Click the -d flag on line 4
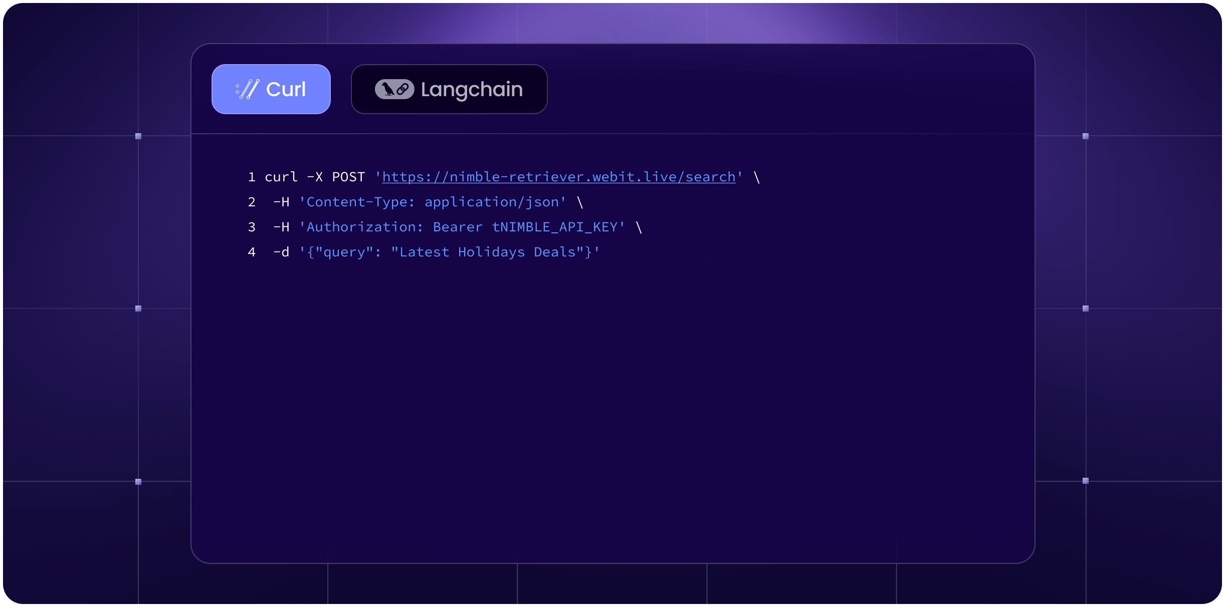This screenshot has height=607, width=1225. tap(281, 252)
